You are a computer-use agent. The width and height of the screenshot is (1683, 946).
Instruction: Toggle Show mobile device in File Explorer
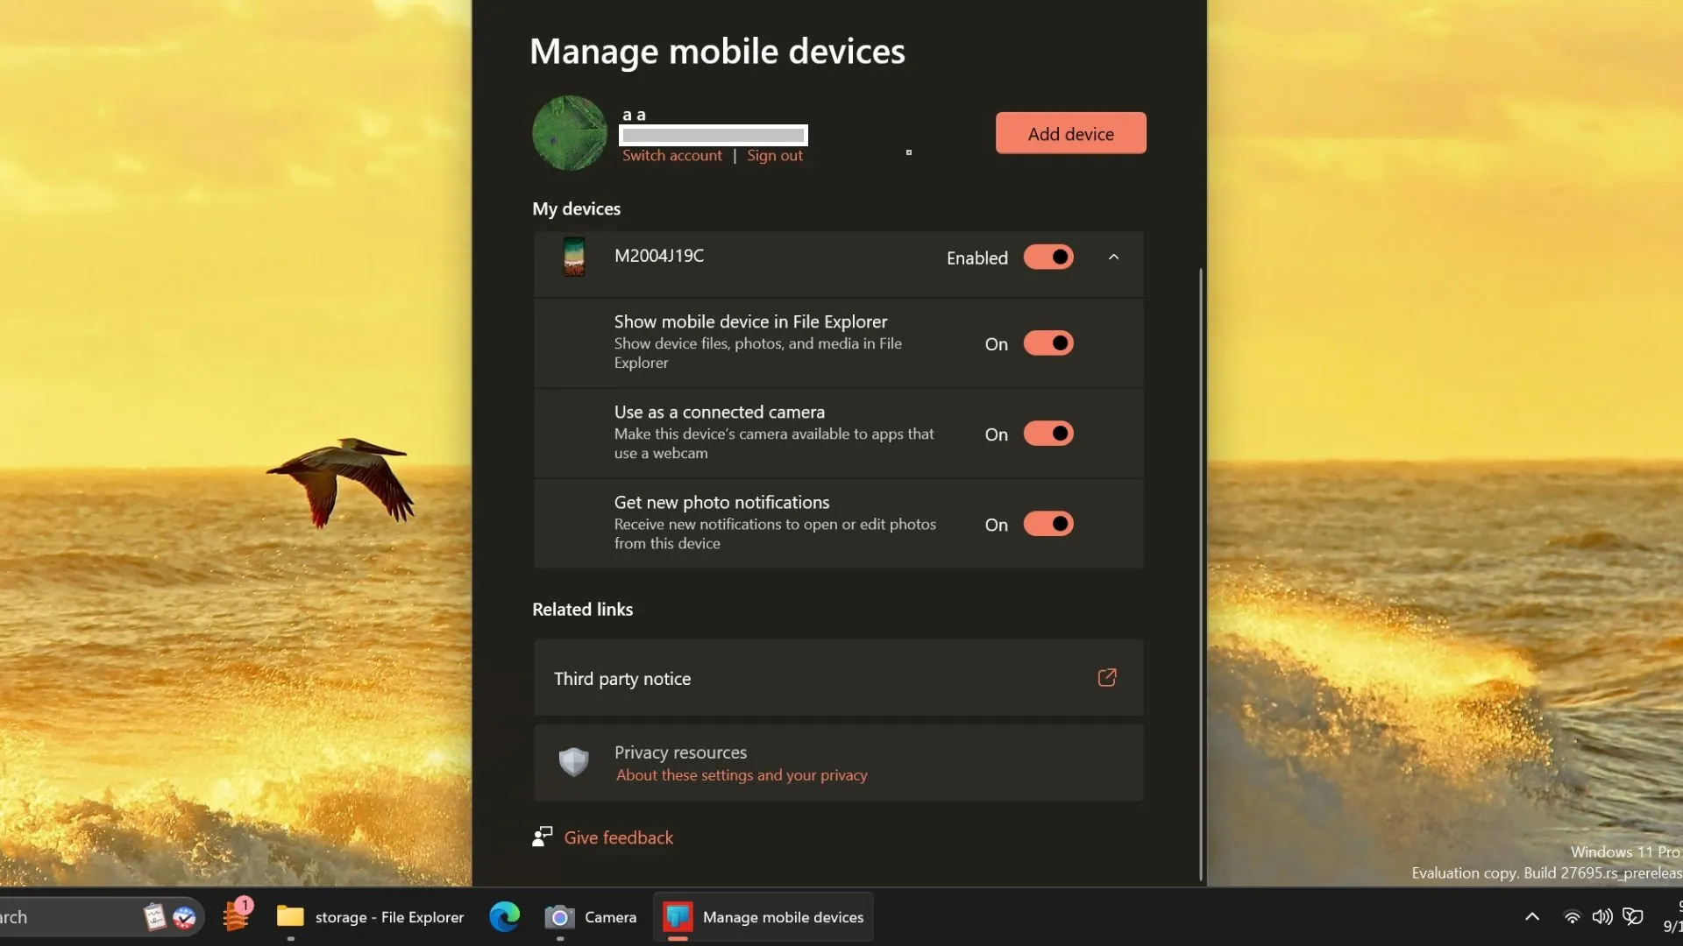(1046, 342)
